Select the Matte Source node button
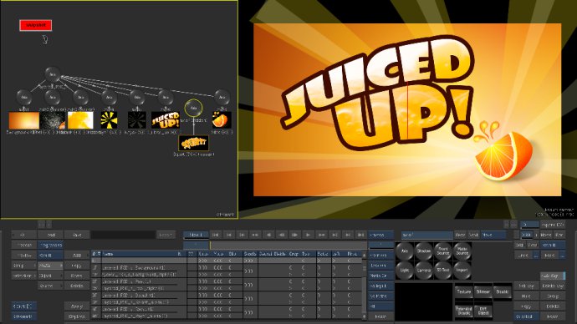Screen dimensions: 577x324 click(x=462, y=251)
